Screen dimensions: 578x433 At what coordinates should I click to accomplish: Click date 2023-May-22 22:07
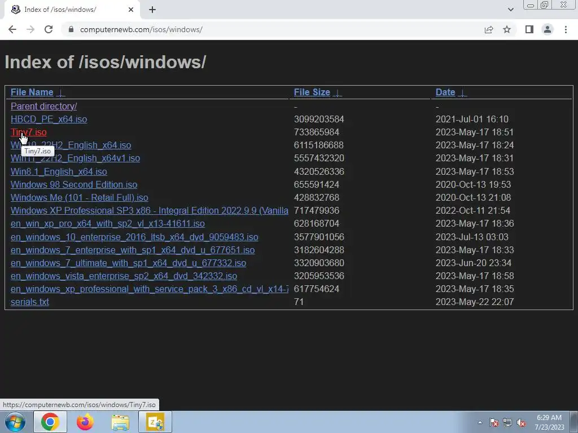pyautogui.click(x=475, y=302)
